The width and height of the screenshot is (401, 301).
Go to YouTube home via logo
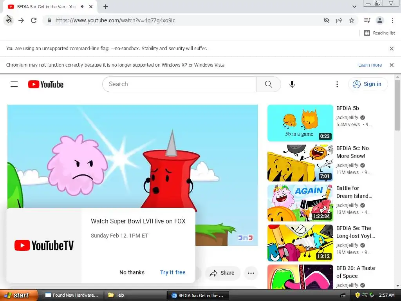tap(46, 84)
